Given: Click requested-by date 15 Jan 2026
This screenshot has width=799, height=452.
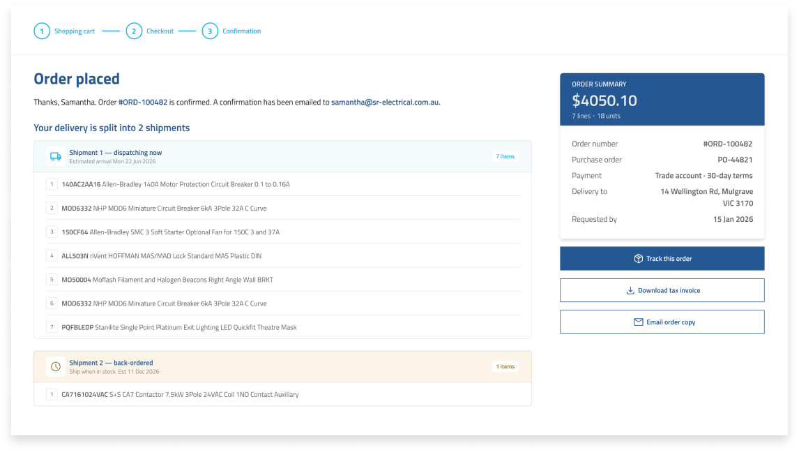Looking at the screenshot, I should tap(733, 219).
